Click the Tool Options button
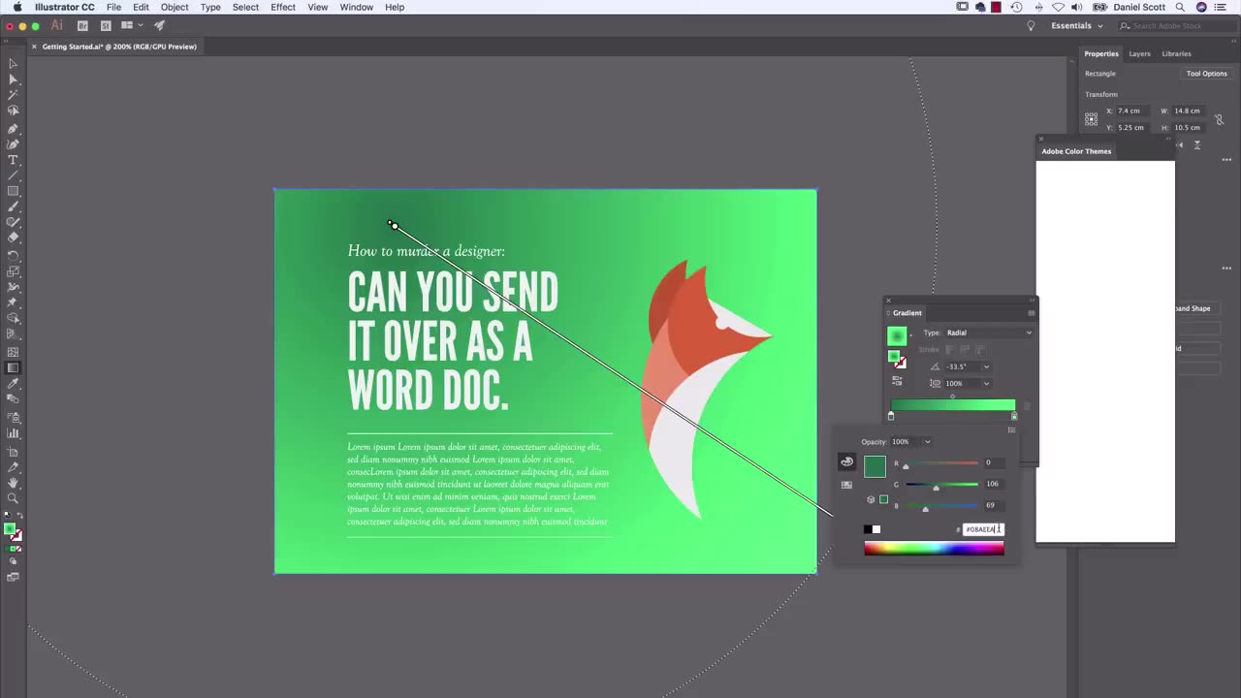The image size is (1241, 698). (x=1206, y=74)
